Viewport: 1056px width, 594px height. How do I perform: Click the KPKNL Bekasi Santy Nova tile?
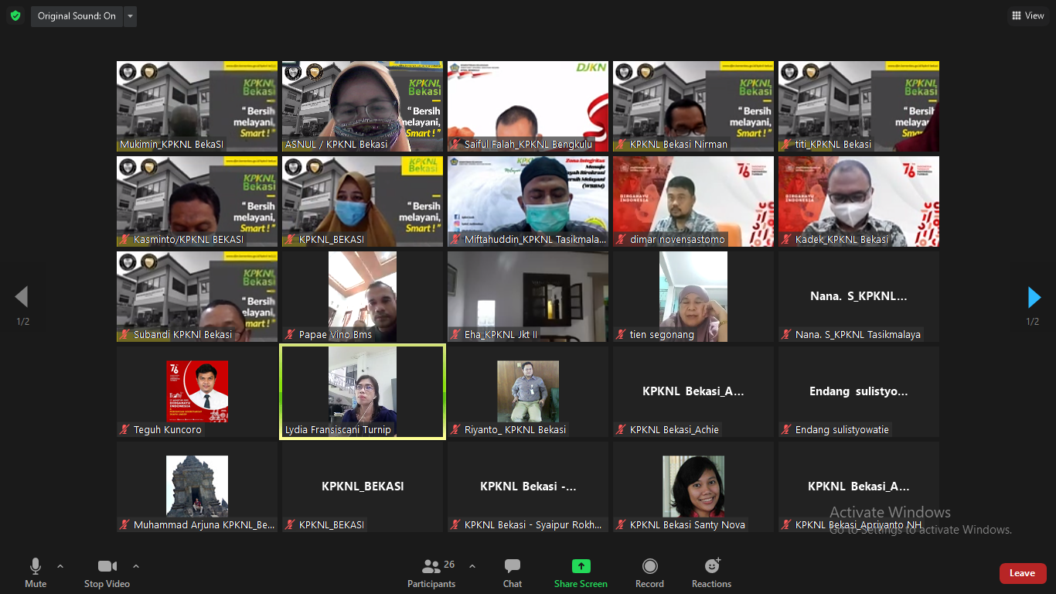click(693, 486)
